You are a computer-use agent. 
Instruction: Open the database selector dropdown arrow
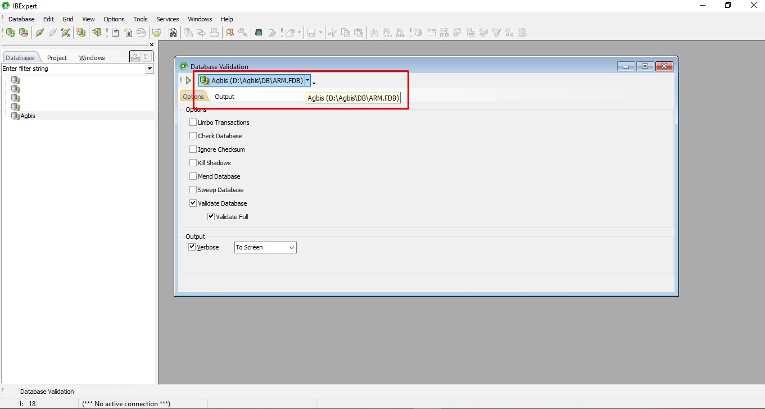click(x=307, y=80)
